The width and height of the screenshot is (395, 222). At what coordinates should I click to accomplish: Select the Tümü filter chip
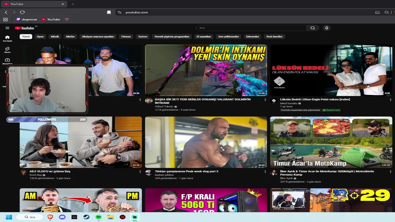tap(26, 36)
